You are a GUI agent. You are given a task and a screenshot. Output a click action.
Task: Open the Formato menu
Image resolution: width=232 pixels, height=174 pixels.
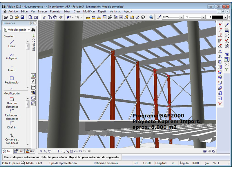point(55,11)
